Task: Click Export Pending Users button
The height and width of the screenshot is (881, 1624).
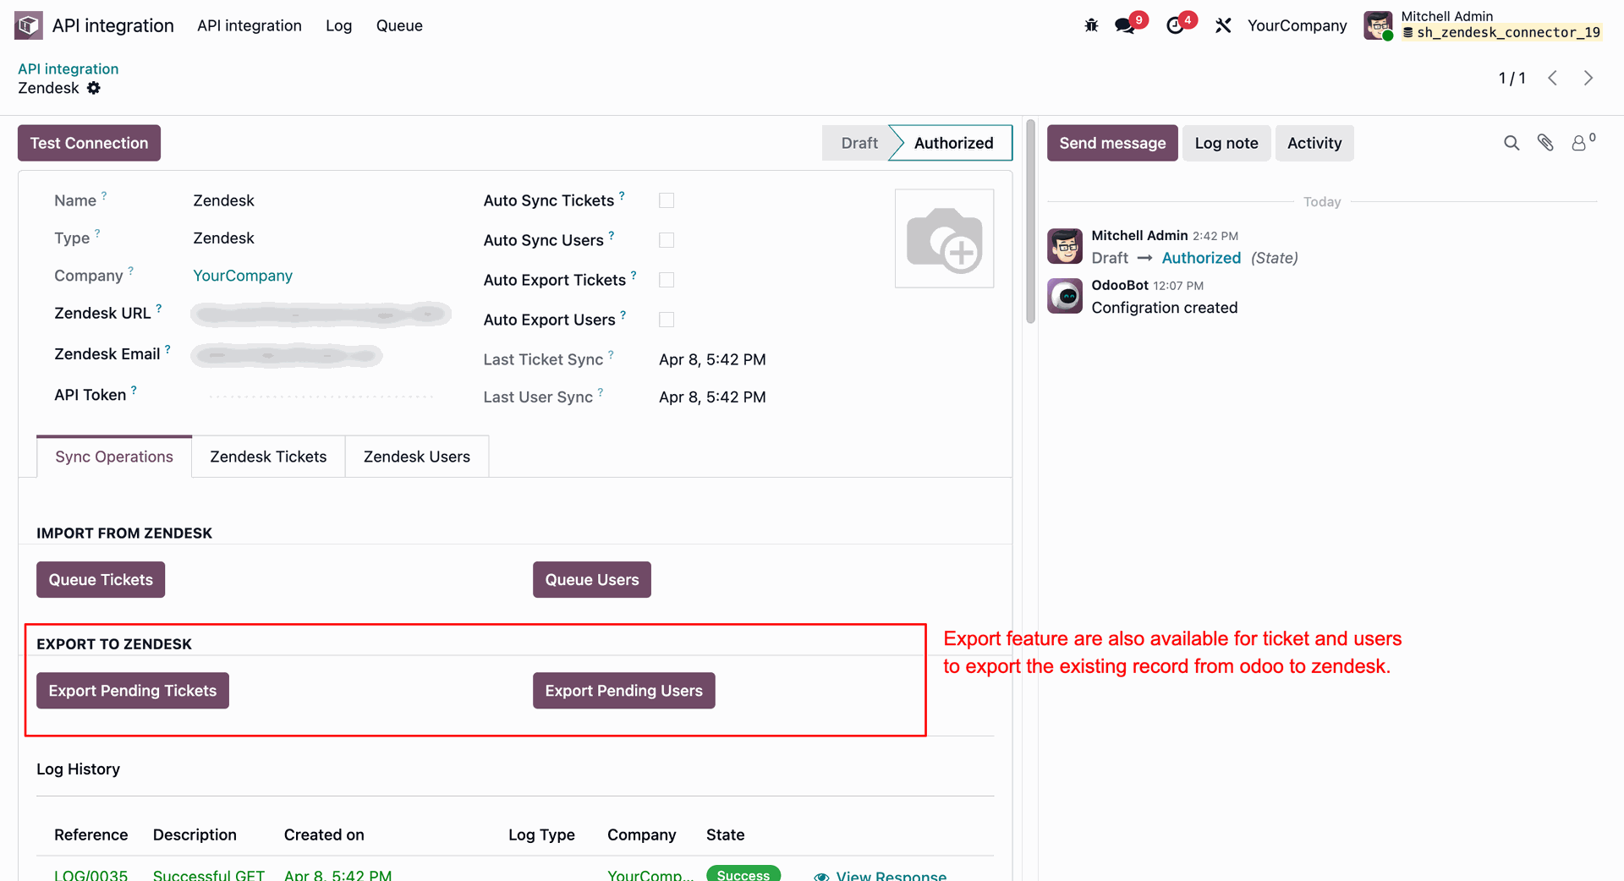Action: tap(624, 691)
